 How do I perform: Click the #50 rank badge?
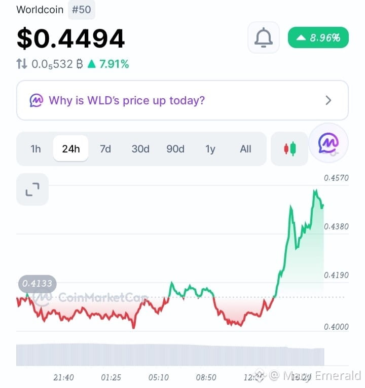pos(82,10)
